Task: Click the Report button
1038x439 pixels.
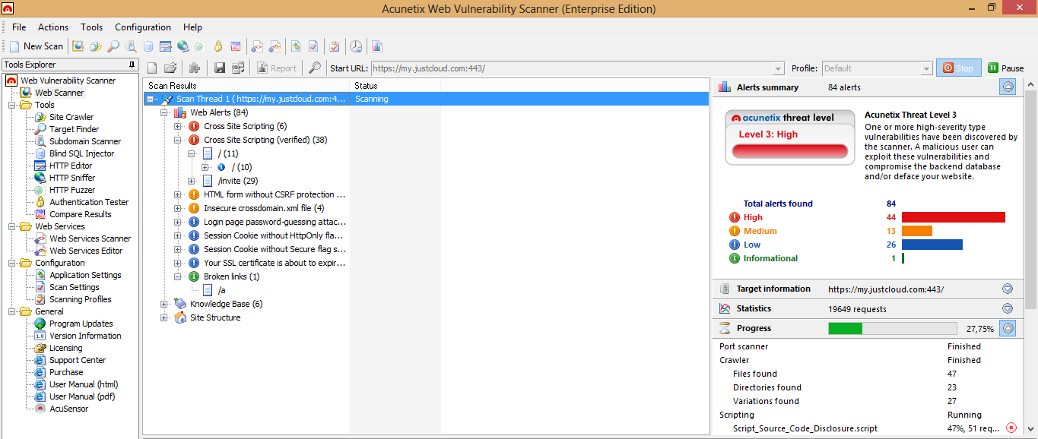Action: [277, 68]
